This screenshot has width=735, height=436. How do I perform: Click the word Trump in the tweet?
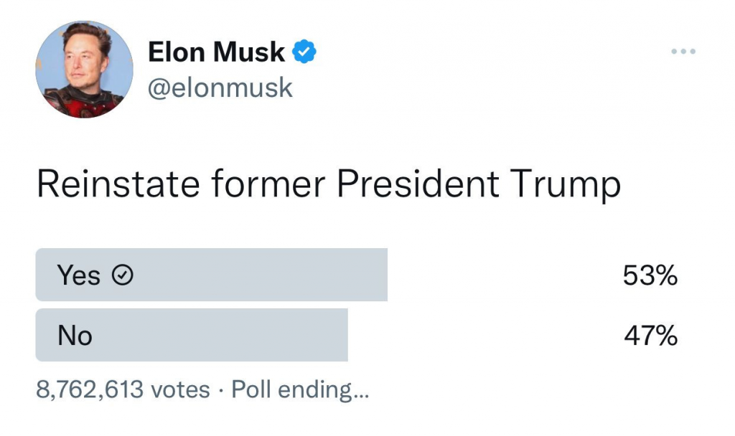tap(566, 184)
